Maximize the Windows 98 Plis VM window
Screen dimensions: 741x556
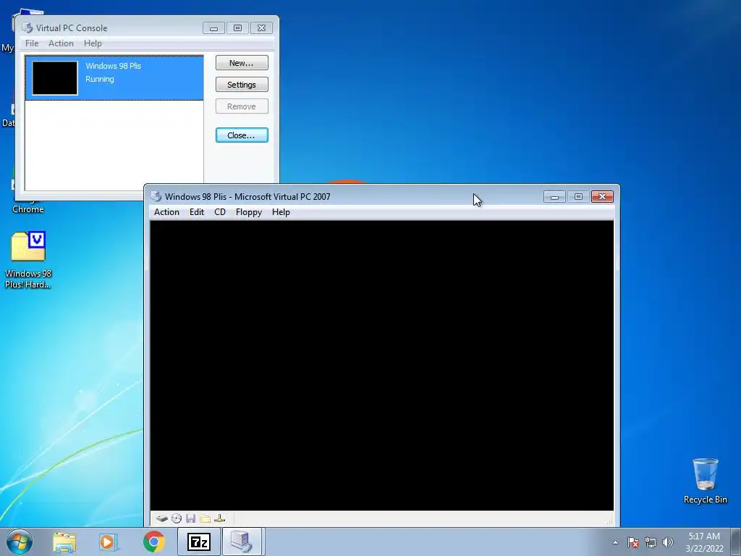(x=578, y=196)
